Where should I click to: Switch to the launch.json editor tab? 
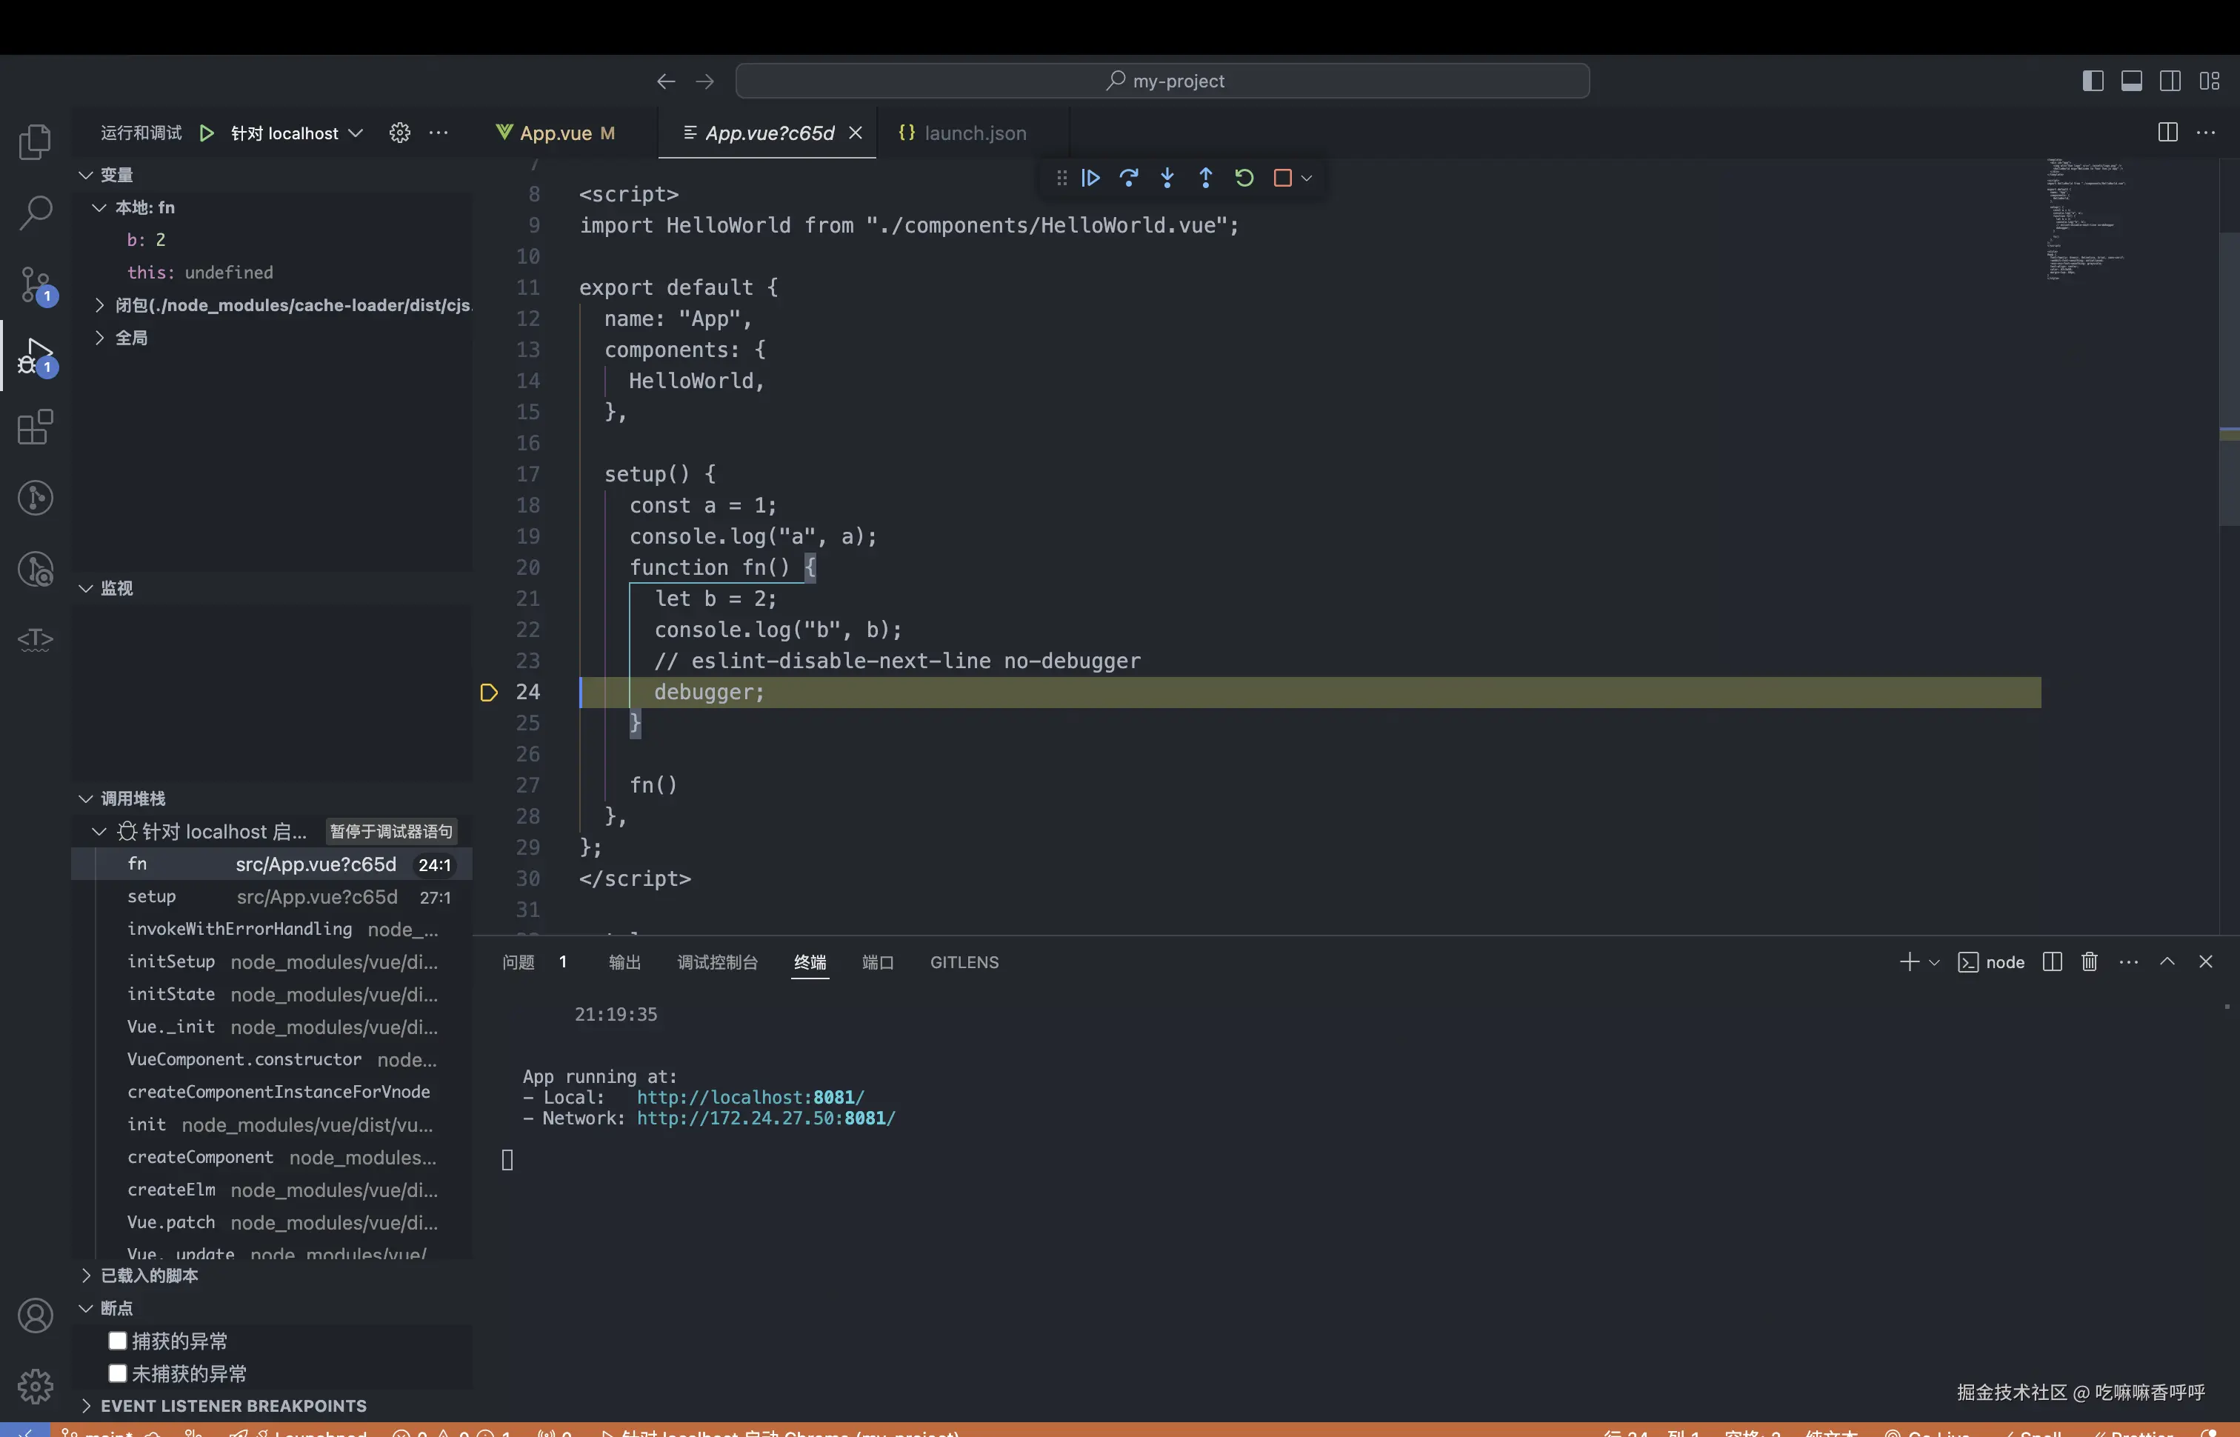(x=973, y=133)
